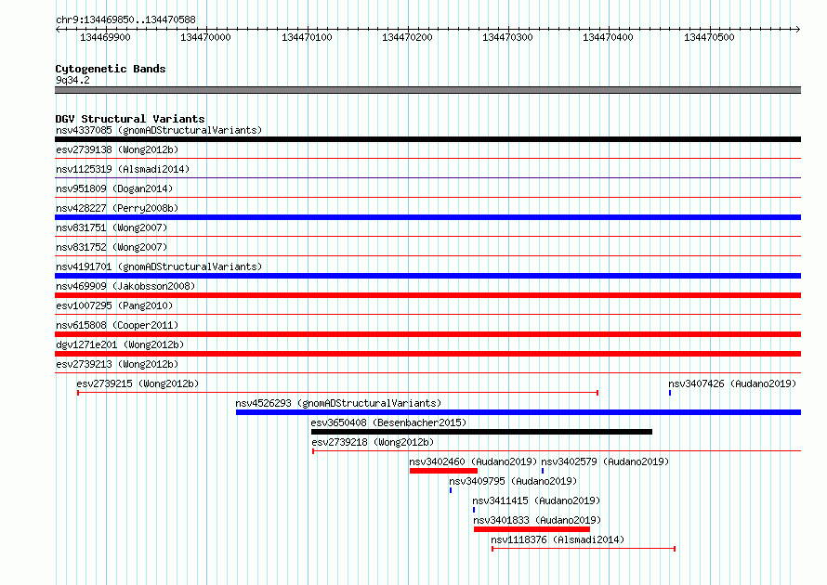Image resolution: width=827 pixels, height=585 pixels.
Task: Select variant nsv1118376 (Alsmadi2014) label
Action: [x=558, y=539]
